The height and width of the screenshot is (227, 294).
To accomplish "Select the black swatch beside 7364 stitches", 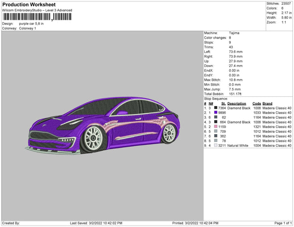I will point(216,108).
